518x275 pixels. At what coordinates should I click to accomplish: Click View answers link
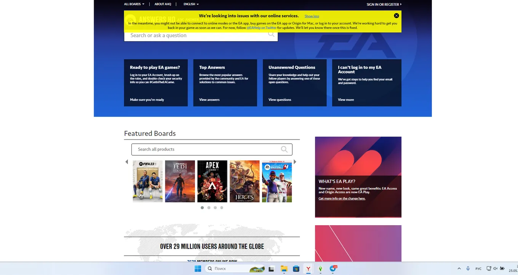pyautogui.click(x=209, y=100)
